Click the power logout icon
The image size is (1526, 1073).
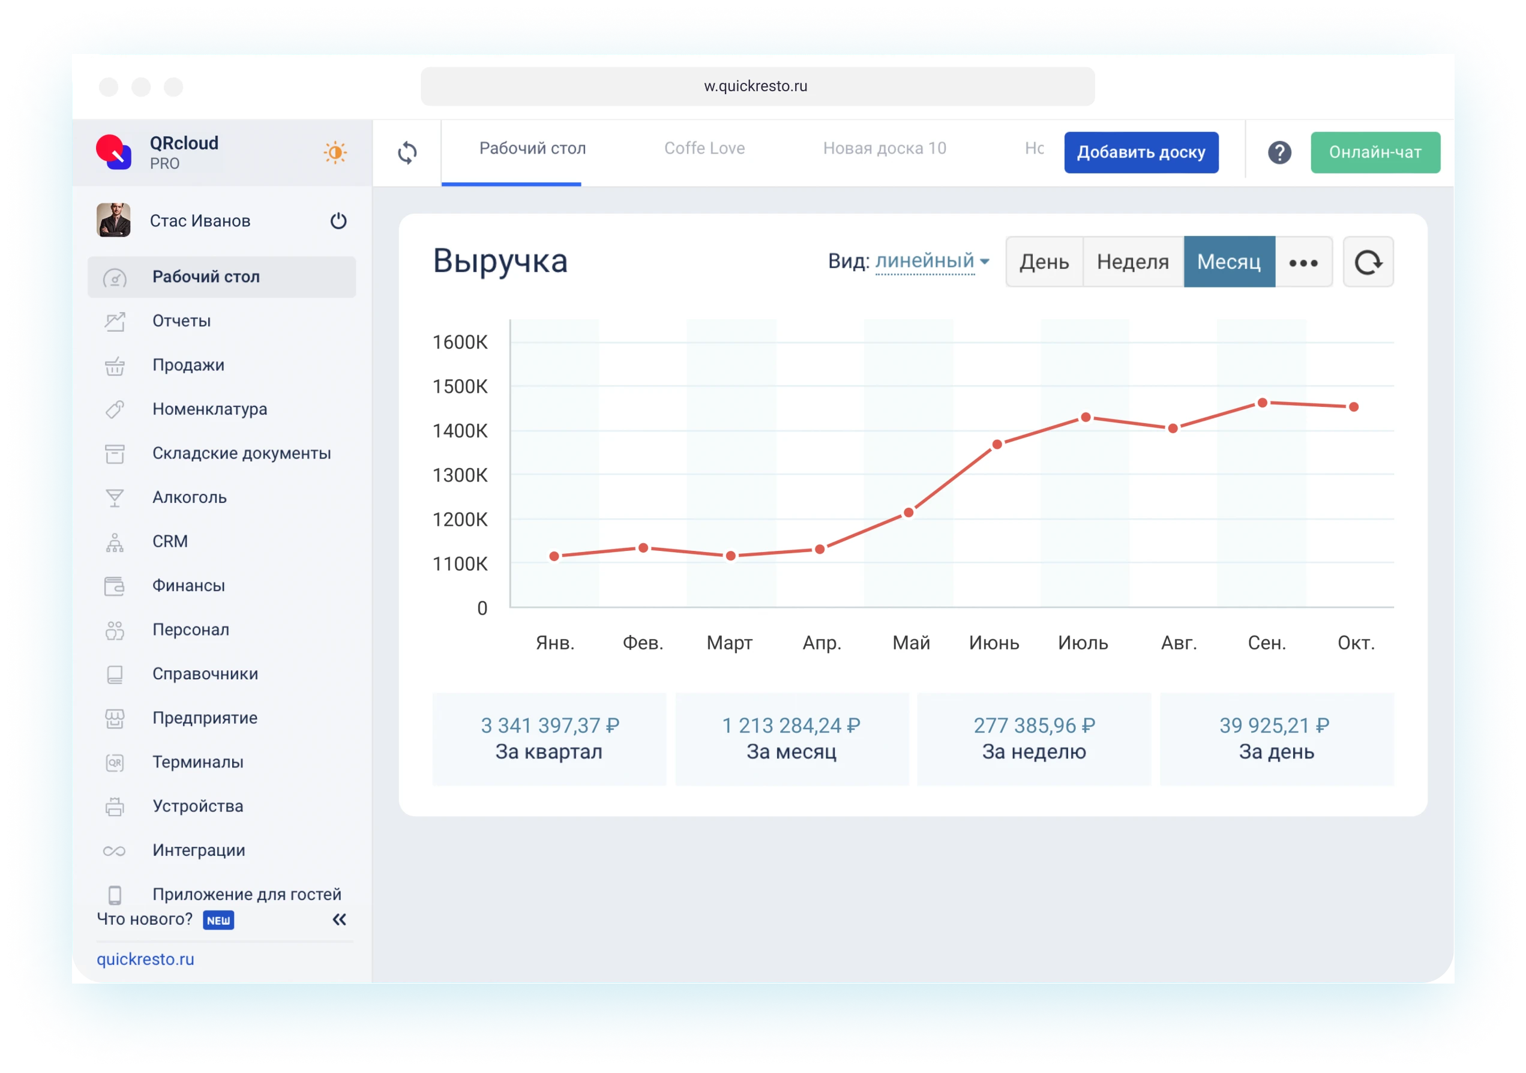point(338,221)
